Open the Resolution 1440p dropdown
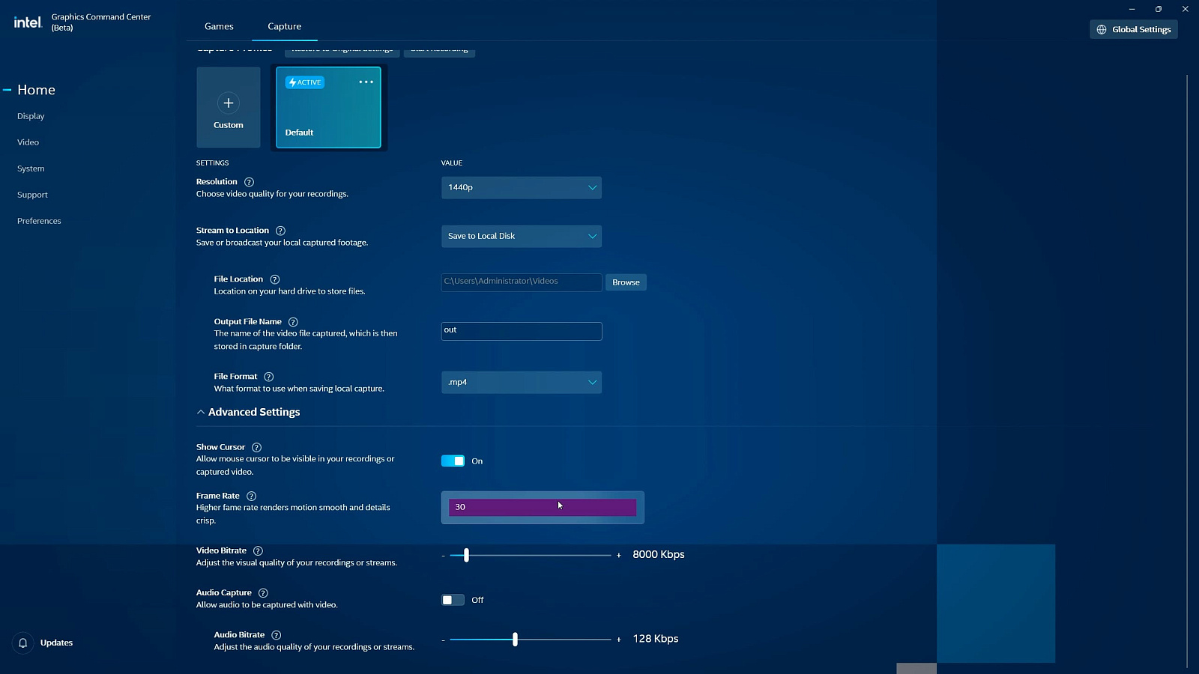 [x=522, y=187]
